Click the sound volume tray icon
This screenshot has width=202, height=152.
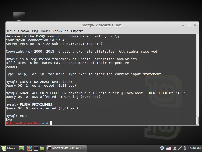(199, 148)
